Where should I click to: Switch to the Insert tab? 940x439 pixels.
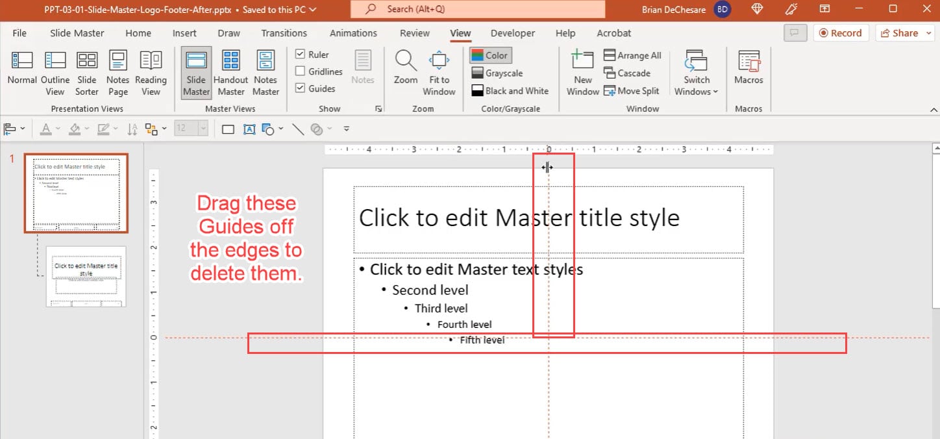184,33
